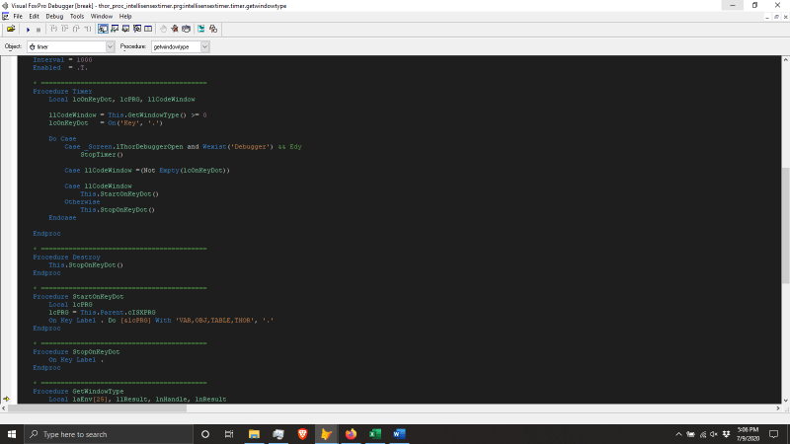Open the Brave browser taskbar icon

click(x=302, y=434)
